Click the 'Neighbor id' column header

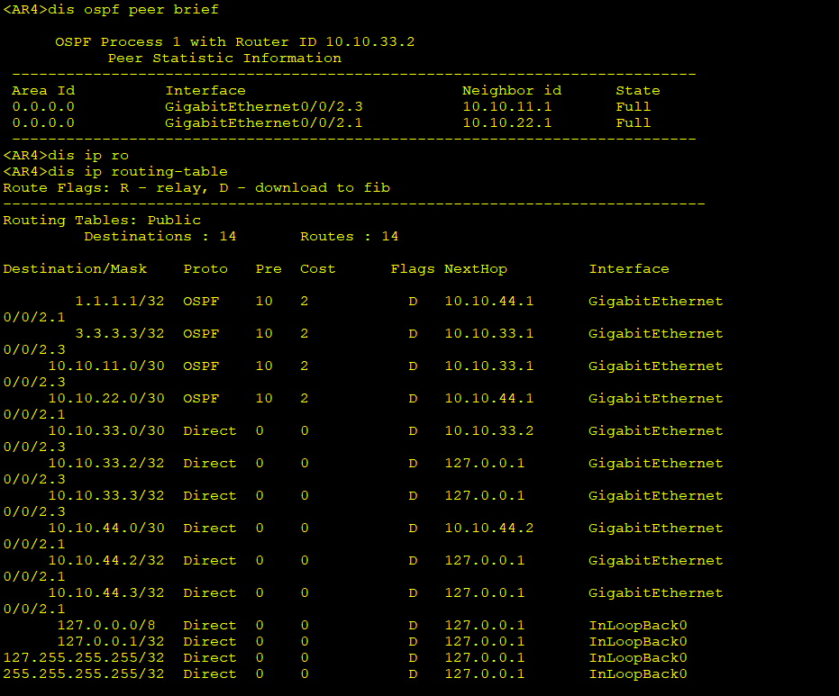(511, 91)
